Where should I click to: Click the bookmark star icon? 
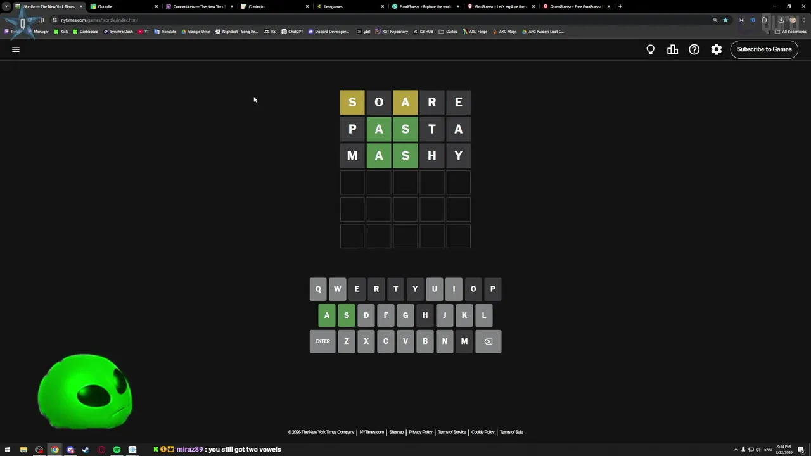[725, 20]
